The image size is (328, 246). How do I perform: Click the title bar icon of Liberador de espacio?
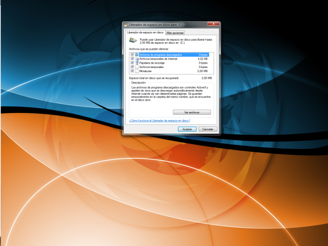click(126, 25)
